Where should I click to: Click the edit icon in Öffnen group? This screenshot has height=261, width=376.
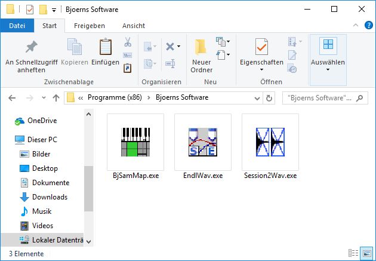tap(292, 55)
